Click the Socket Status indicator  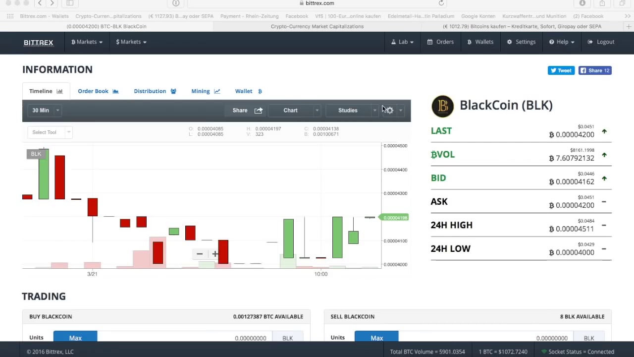pos(578,352)
